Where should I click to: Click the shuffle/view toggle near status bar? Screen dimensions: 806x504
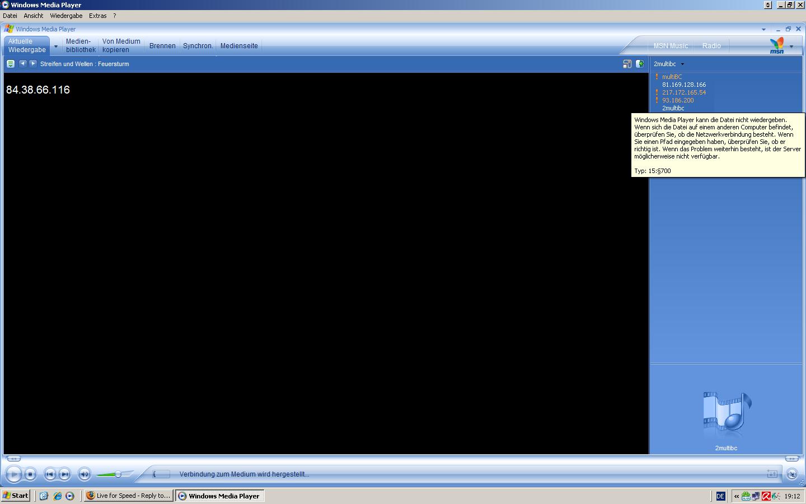(x=772, y=474)
